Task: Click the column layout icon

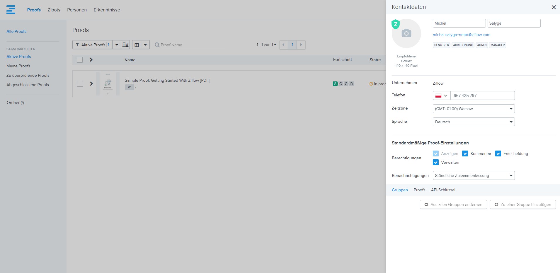Action: [137, 45]
